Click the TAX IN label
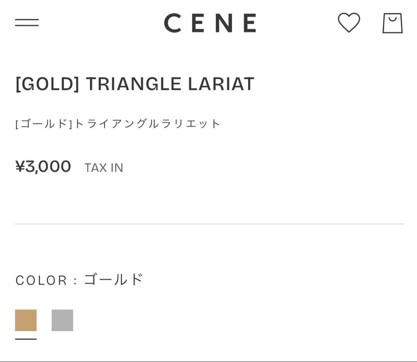This screenshot has width=417, height=362. pos(104,168)
